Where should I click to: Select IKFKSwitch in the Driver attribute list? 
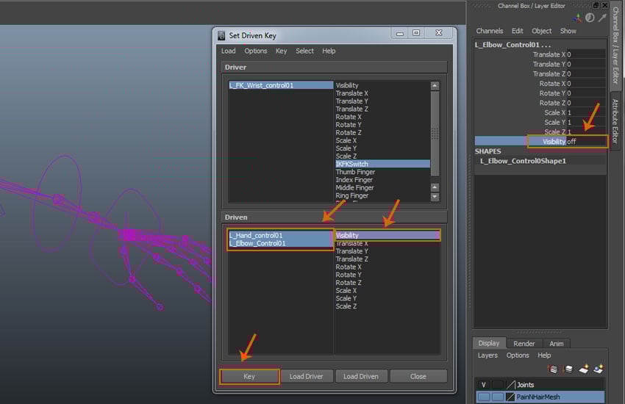click(x=352, y=164)
